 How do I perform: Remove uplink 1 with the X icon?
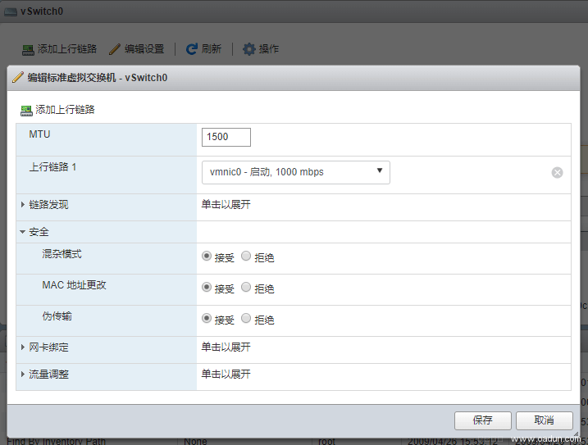pyautogui.click(x=557, y=172)
